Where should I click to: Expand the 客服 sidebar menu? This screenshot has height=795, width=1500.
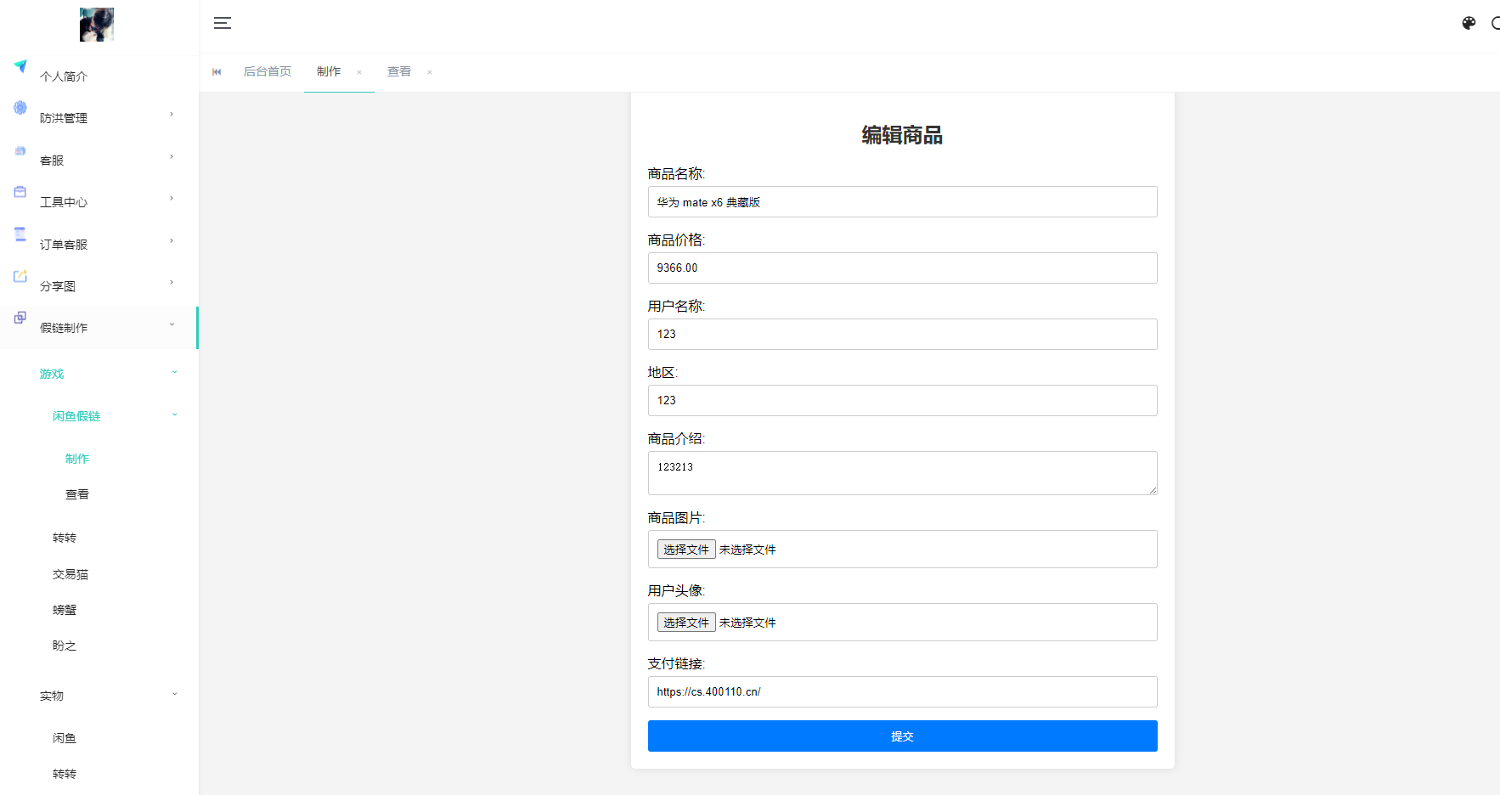(171, 157)
